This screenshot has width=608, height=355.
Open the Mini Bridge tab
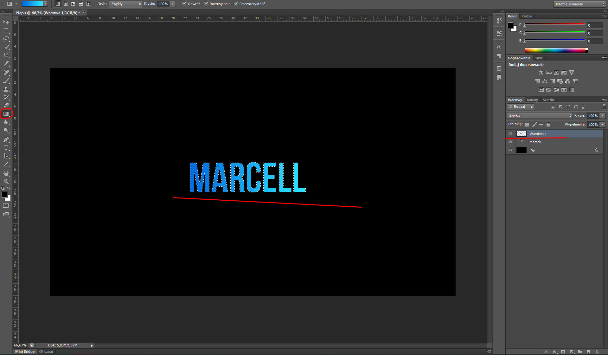click(x=25, y=352)
